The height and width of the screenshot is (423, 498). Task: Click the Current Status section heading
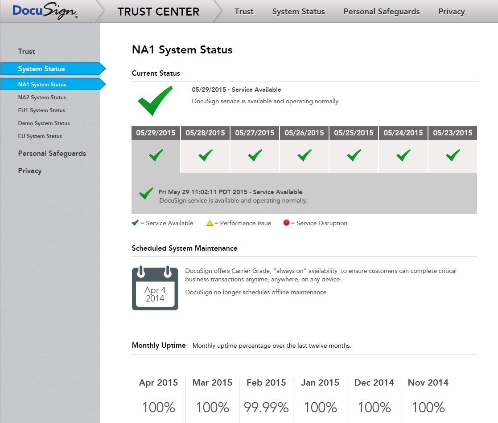(x=156, y=73)
